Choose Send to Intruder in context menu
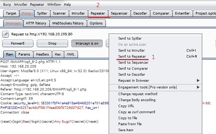The image size is (216, 134). 156,50
